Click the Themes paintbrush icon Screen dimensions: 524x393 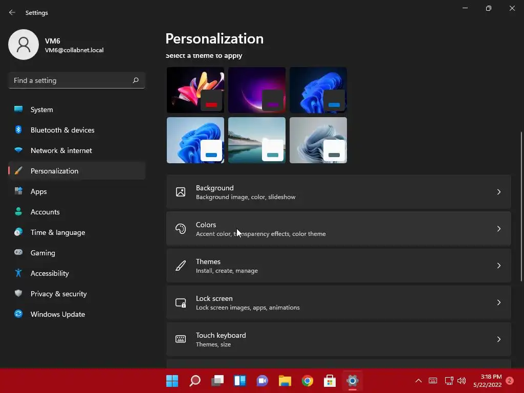tap(181, 266)
